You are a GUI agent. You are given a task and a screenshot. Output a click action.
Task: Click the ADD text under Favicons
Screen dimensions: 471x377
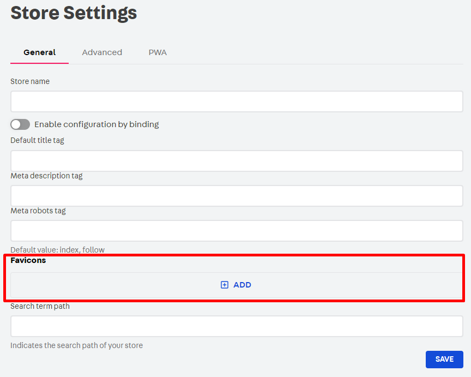point(242,285)
